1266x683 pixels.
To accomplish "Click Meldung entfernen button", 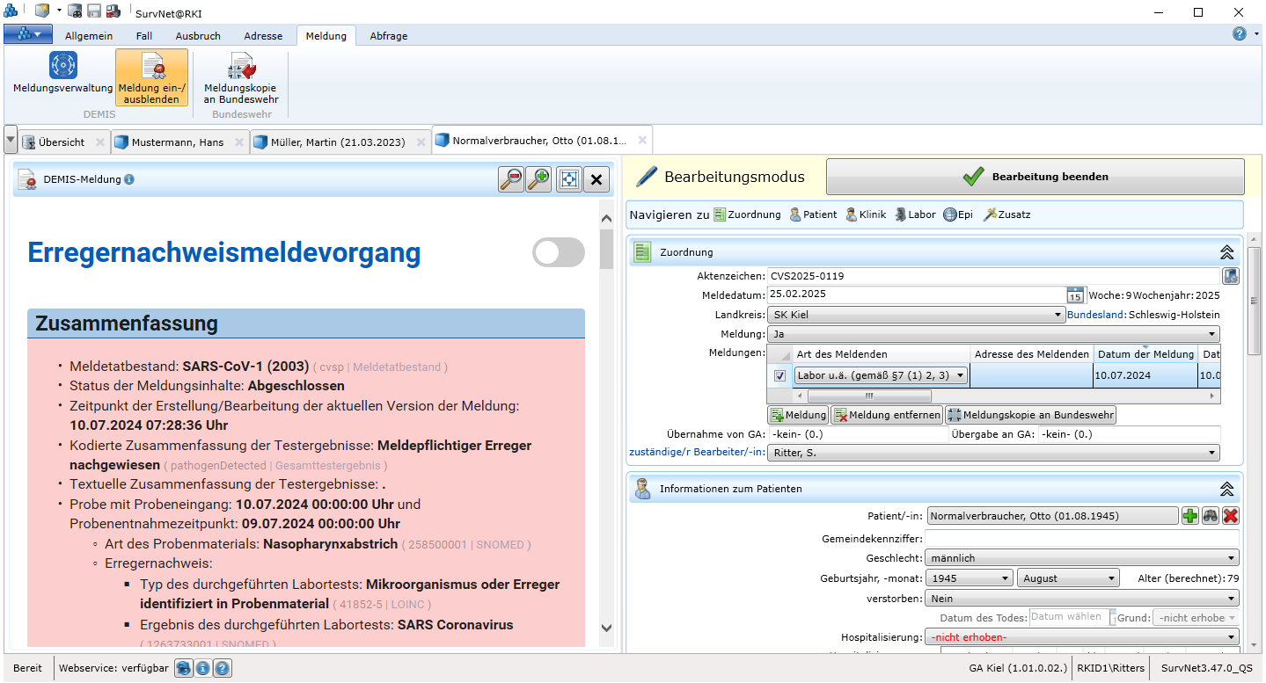I will (887, 415).
